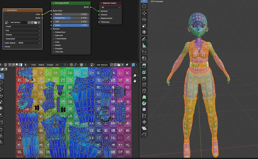This screenshot has width=258, height=159.
Task: Click the Image menu in UV editor header
Action: point(50,65)
